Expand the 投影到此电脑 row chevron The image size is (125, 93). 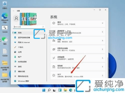click(x=102, y=49)
